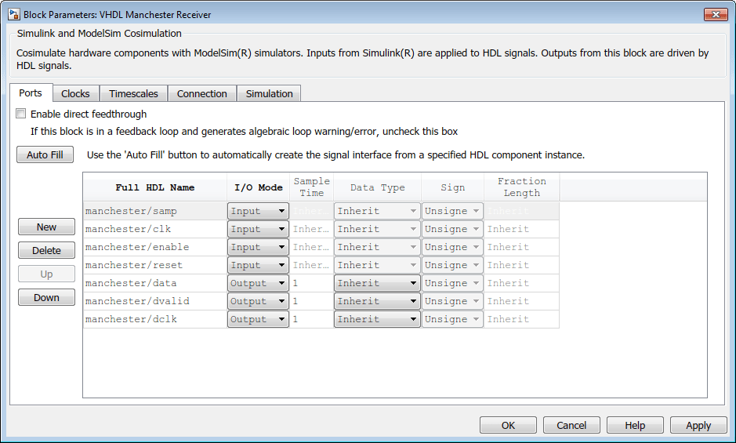Open Data Type dropdown for manchester/samp

[x=377, y=211]
